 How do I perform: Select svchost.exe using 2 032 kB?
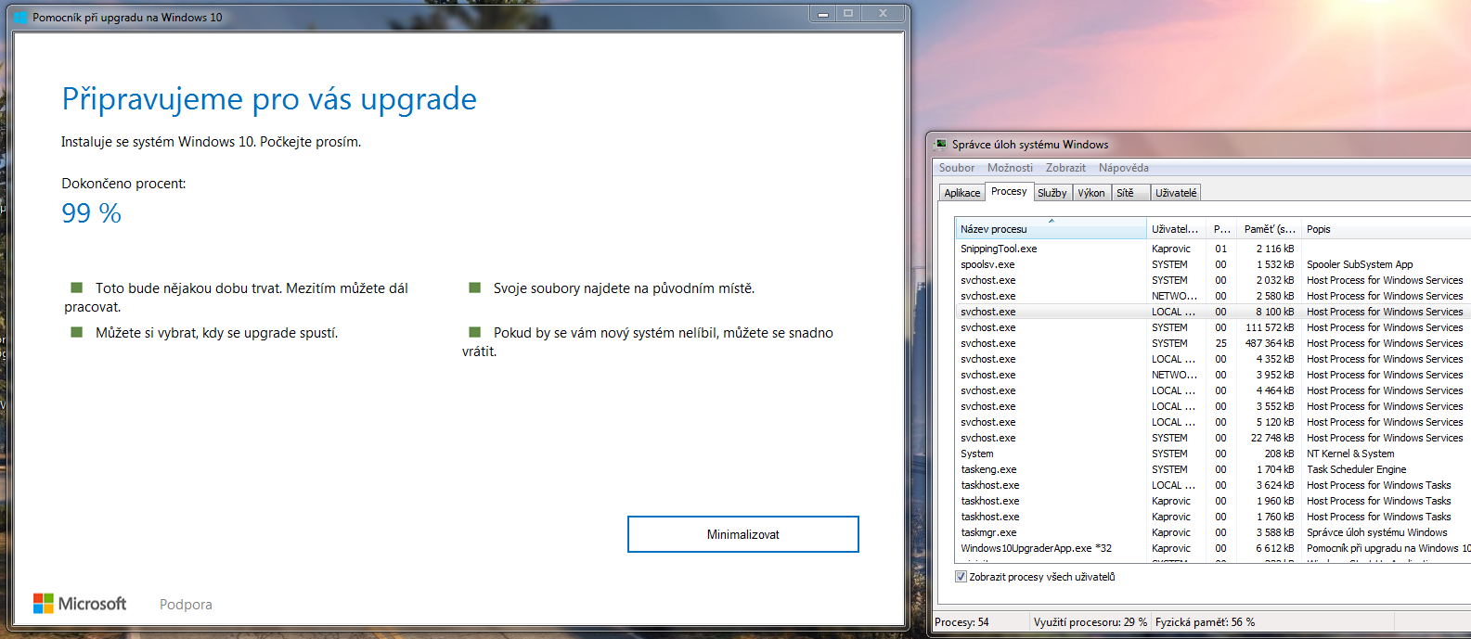pos(1213,280)
